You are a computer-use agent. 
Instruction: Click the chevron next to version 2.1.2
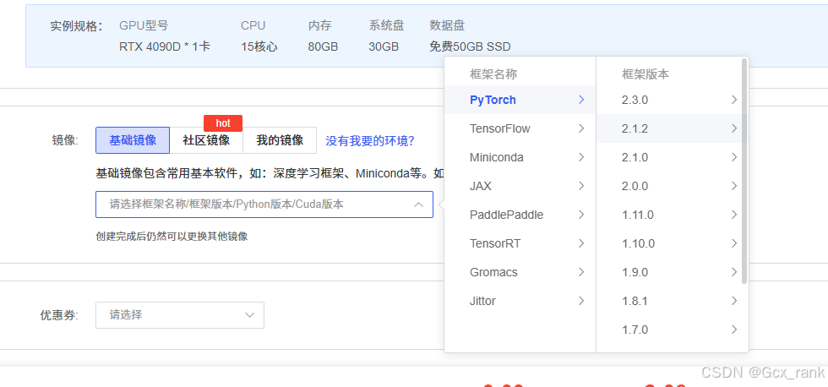pos(734,128)
